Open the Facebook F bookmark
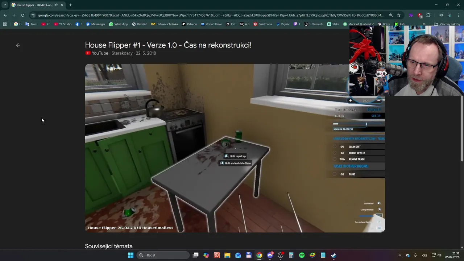The height and width of the screenshot is (261, 464). 79,24
